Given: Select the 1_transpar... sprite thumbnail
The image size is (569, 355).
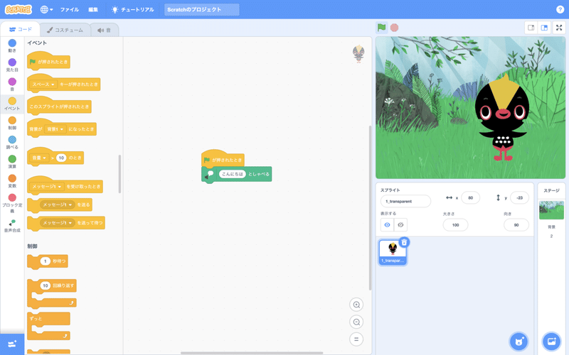Looking at the screenshot, I should [x=393, y=252].
